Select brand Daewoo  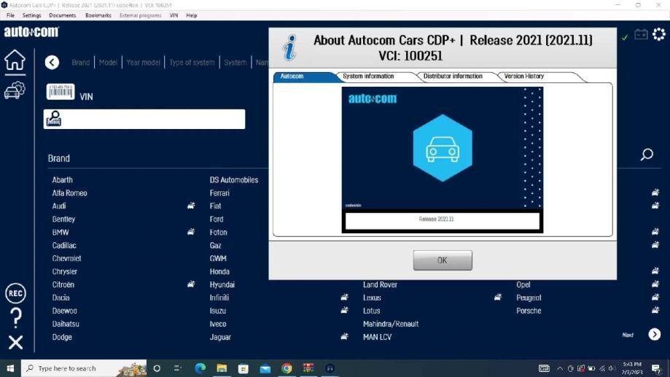(65, 311)
